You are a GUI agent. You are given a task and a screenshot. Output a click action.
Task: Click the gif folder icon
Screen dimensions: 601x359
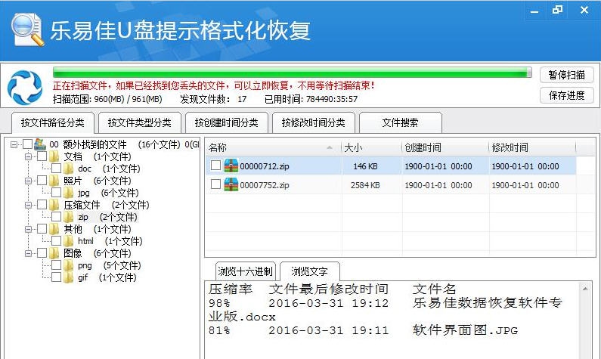tap(68, 277)
